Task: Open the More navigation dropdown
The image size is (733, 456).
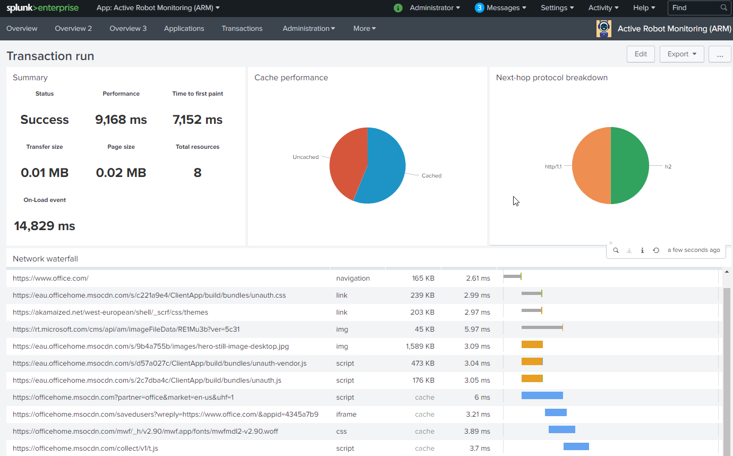Action: pyautogui.click(x=364, y=29)
